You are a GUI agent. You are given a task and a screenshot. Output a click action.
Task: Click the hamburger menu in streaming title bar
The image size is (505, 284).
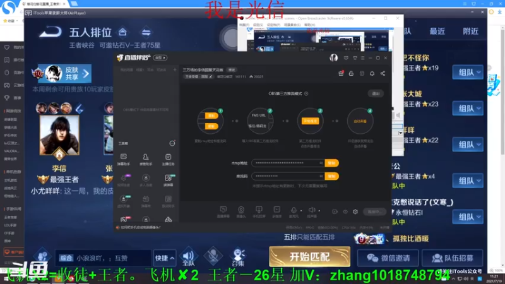pos(362,58)
